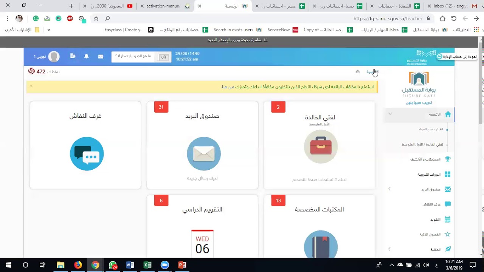Open the Easyclass bookmark

(129, 30)
